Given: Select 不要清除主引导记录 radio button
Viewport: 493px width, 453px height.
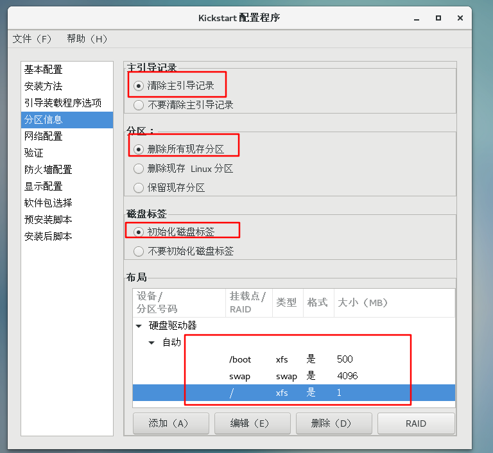Looking at the screenshot, I should [x=139, y=105].
